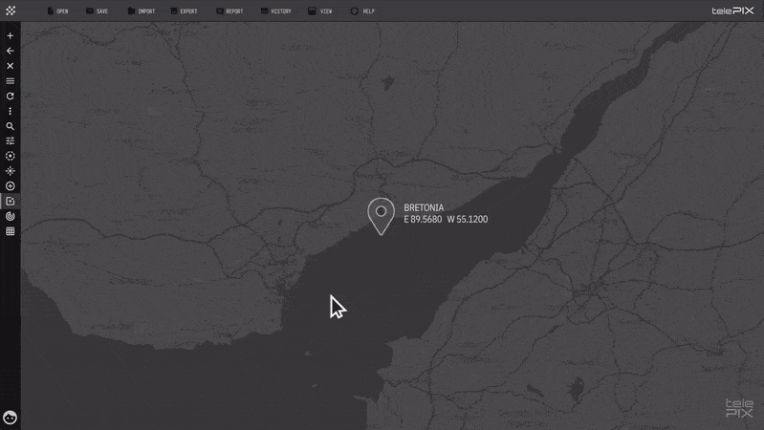Open the sliders adjustment settings icon

(x=11, y=140)
